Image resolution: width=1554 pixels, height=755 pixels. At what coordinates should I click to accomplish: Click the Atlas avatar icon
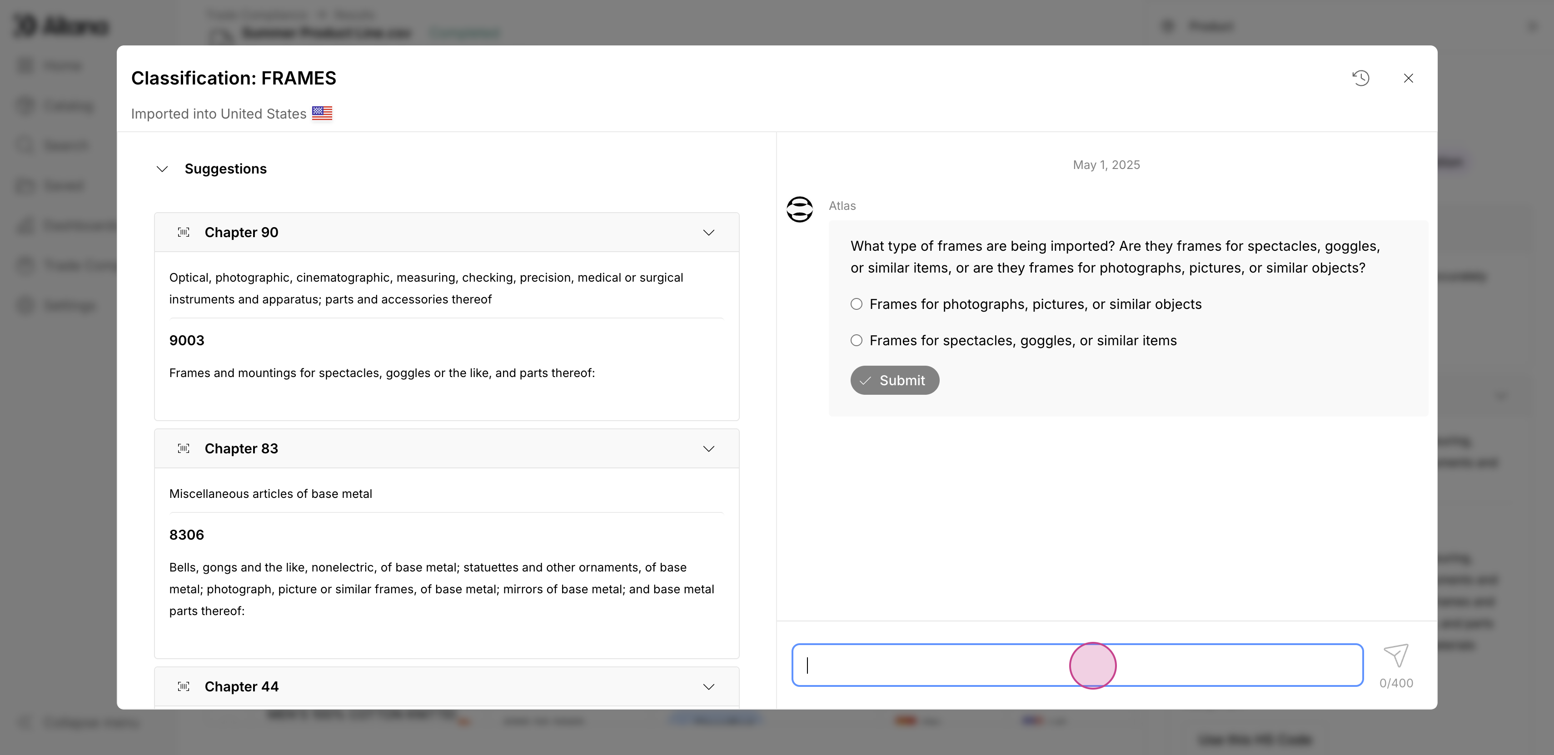pos(799,209)
